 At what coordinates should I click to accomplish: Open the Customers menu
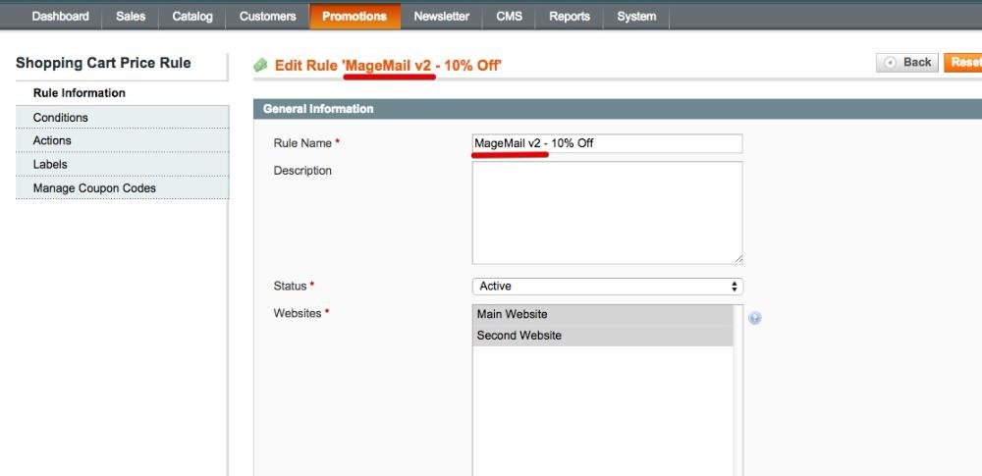click(x=267, y=17)
